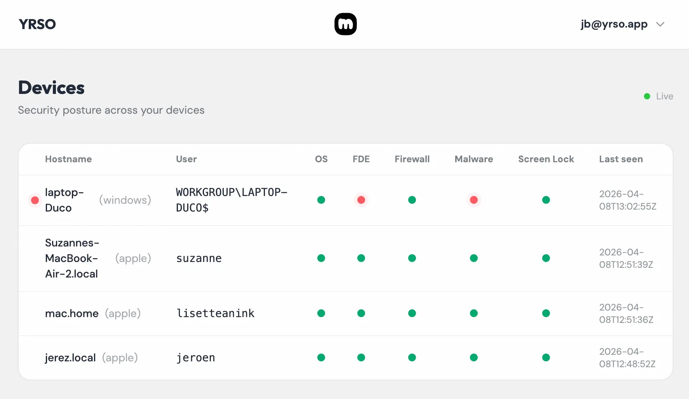689x399 pixels.
Task: Click the Firewall status dot for laptop-Duco
Action: [x=412, y=200]
